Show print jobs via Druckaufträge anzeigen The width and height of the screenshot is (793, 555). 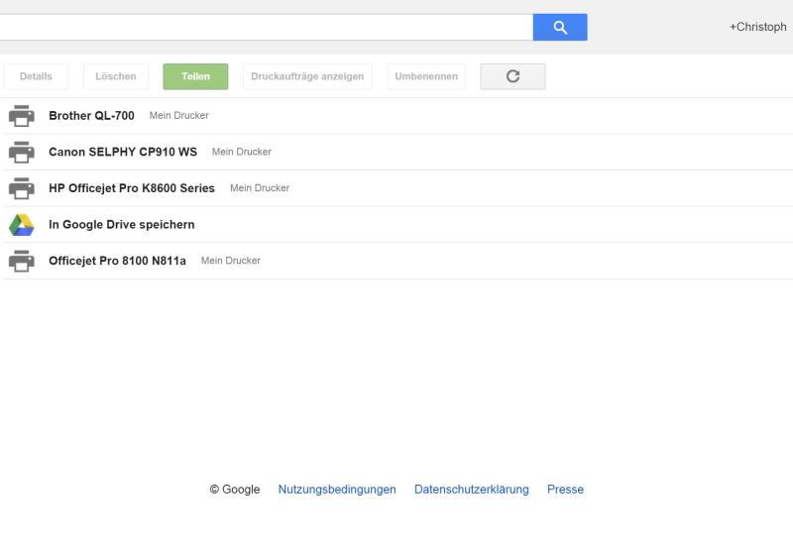coord(307,76)
